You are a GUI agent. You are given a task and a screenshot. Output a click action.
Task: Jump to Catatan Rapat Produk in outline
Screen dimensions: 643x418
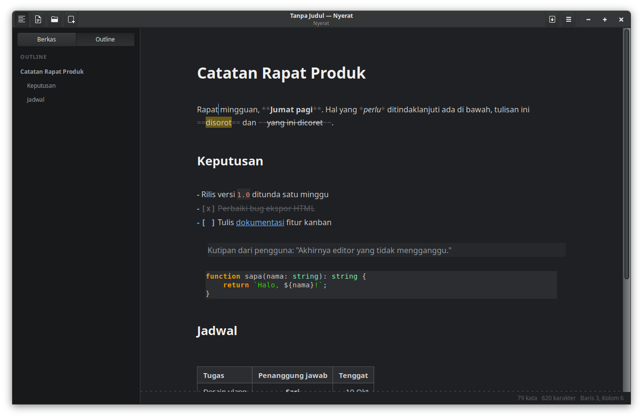[52, 72]
